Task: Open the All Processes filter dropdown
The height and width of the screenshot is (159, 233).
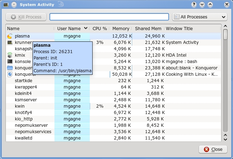Action: click(199, 17)
